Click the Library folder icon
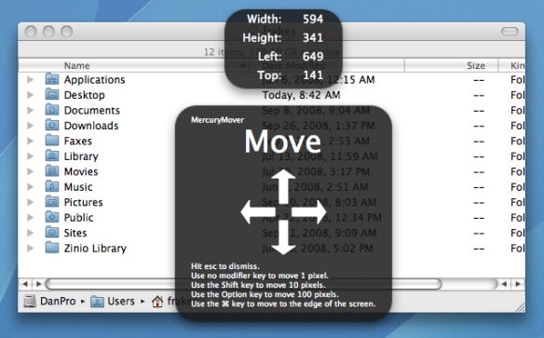 (51, 155)
